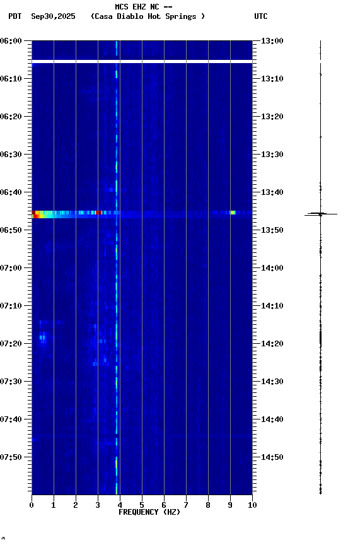Click the white data gap band near 06:05
This screenshot has height=545, width=348.
tap(142, 62)
